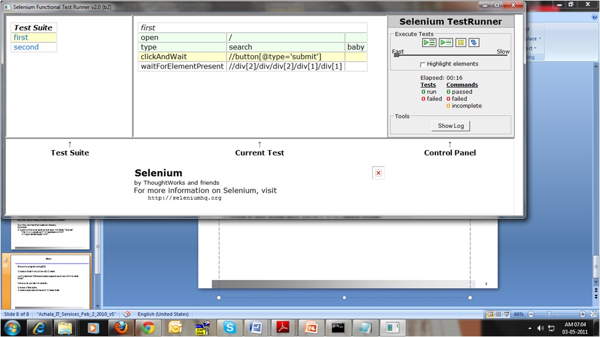This screenshot has width=600, height=337.
Task: Open Skype from the taskbar
Action: coord(229,328)
